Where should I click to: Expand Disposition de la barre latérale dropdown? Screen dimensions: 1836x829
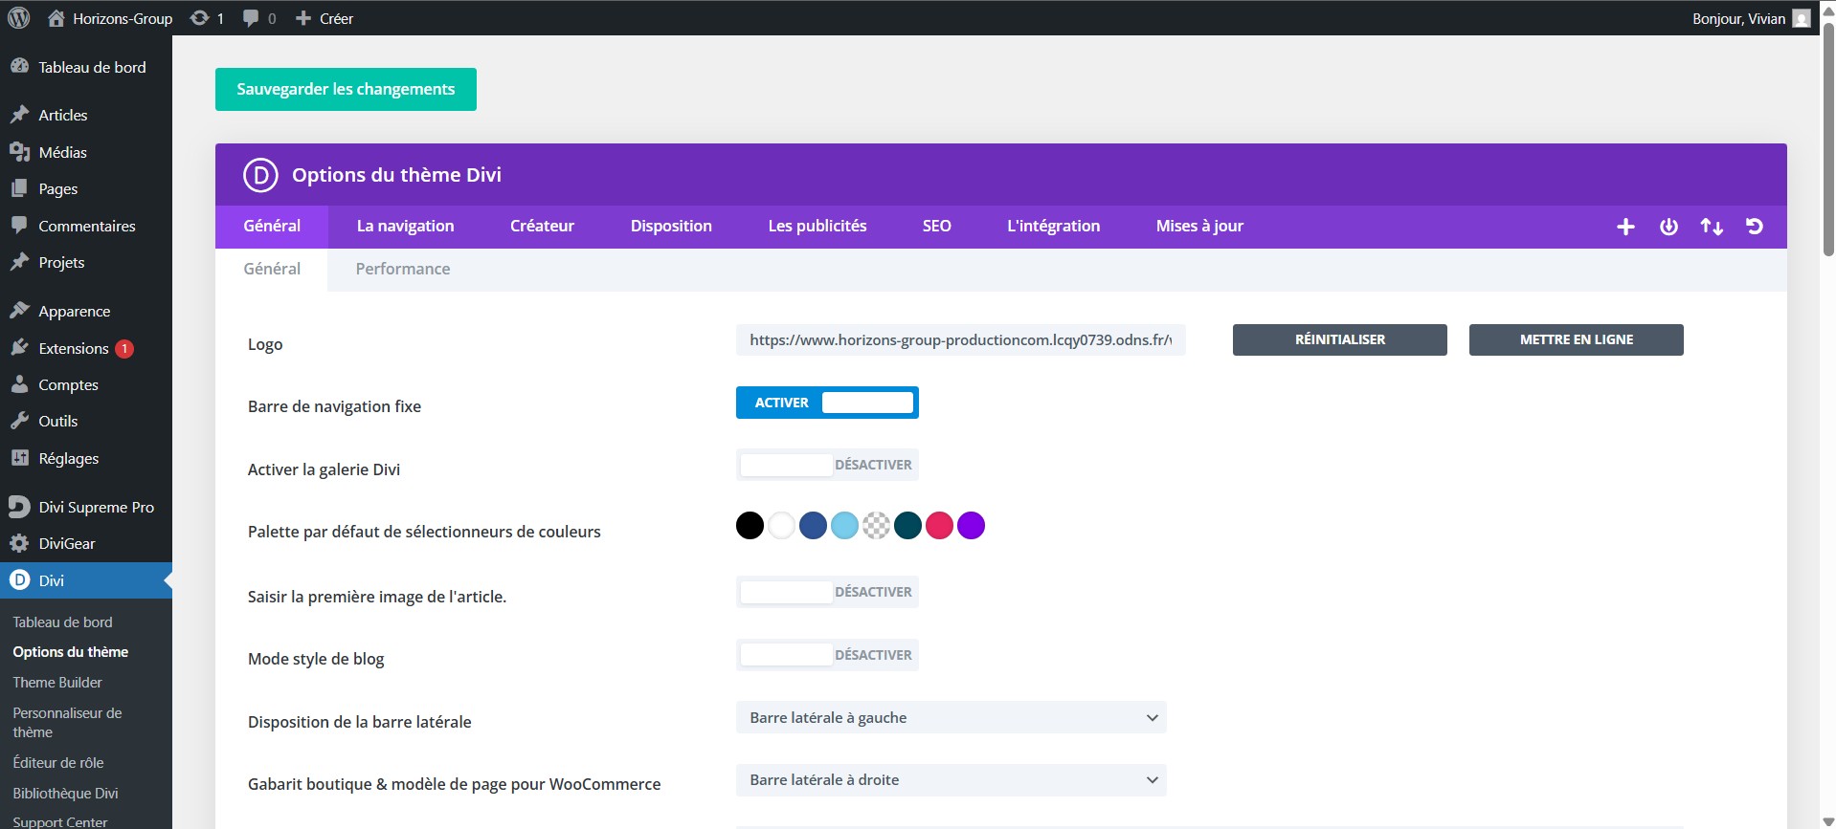click(951, 717)
